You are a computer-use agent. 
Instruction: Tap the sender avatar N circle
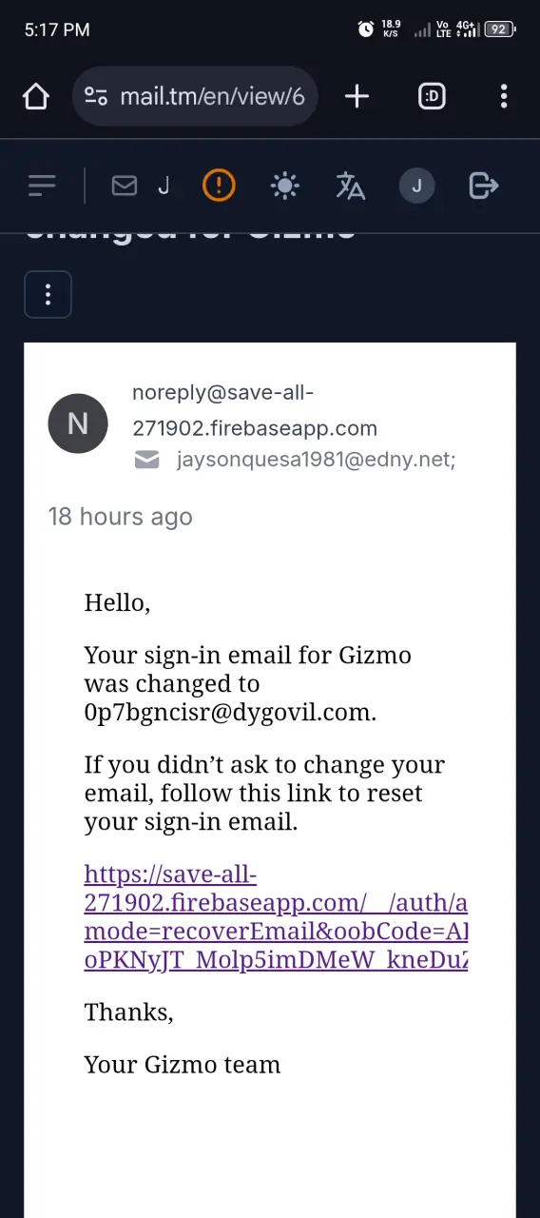click(78, 423)
